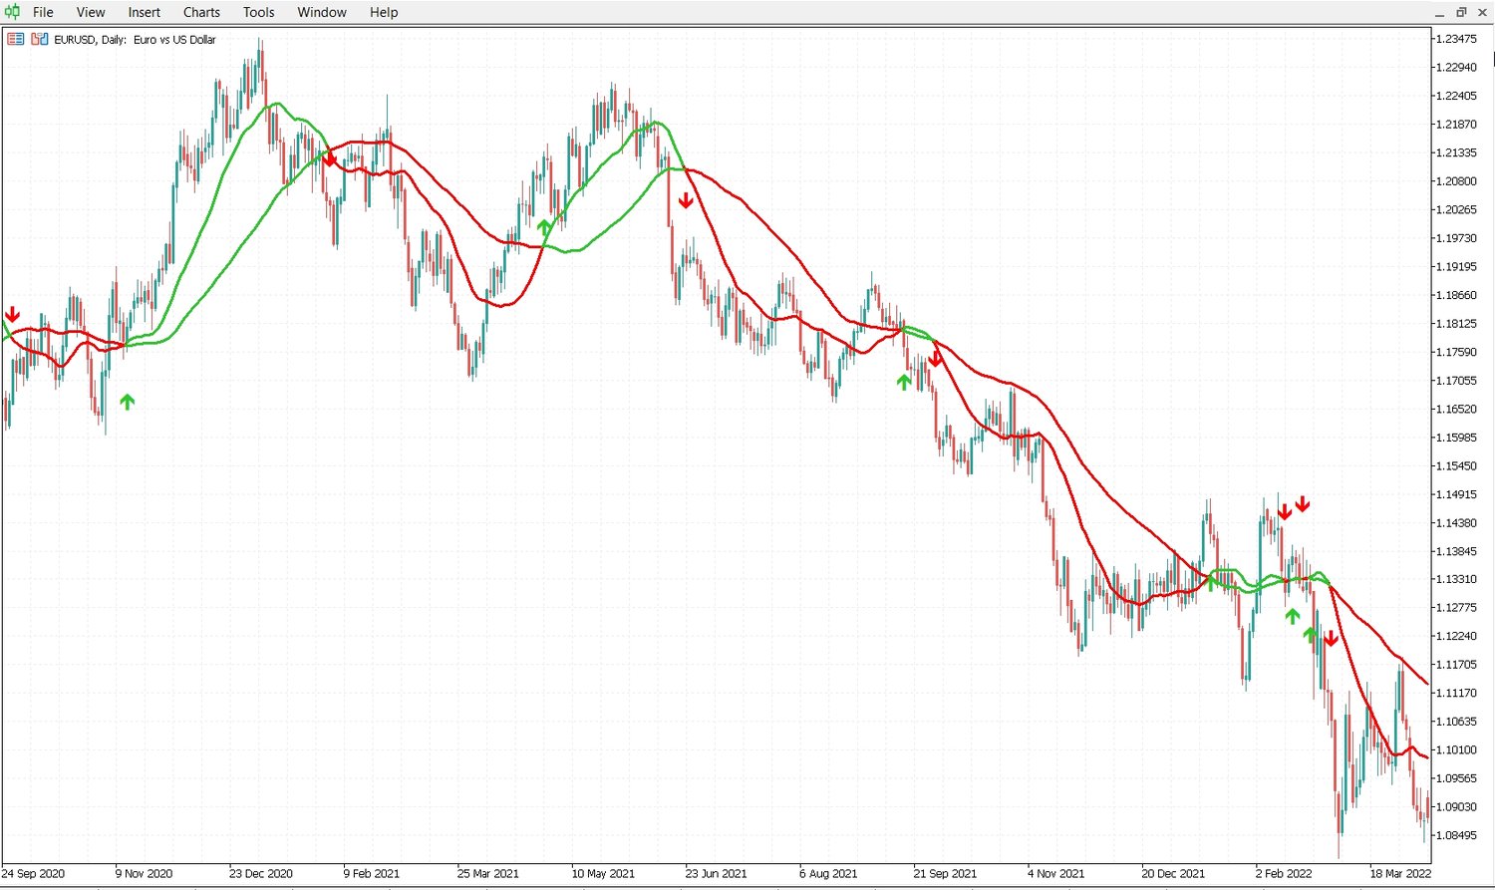Open the Help menu

coord(384,12)
